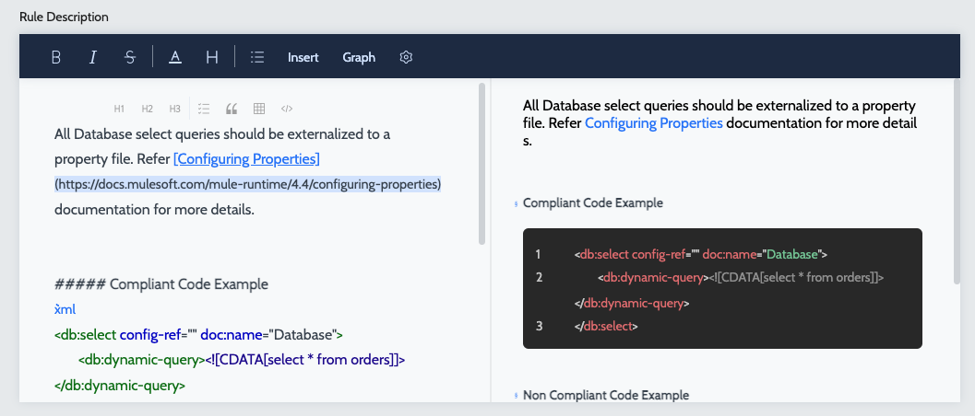Click code line 1 in the preview code block
The height and width of the screenshot is (416, 975).
coord(701,254)
